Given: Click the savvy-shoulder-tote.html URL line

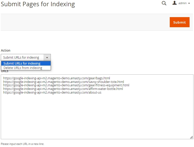Looking at the screenshot, I should click(x=63, y=82).
